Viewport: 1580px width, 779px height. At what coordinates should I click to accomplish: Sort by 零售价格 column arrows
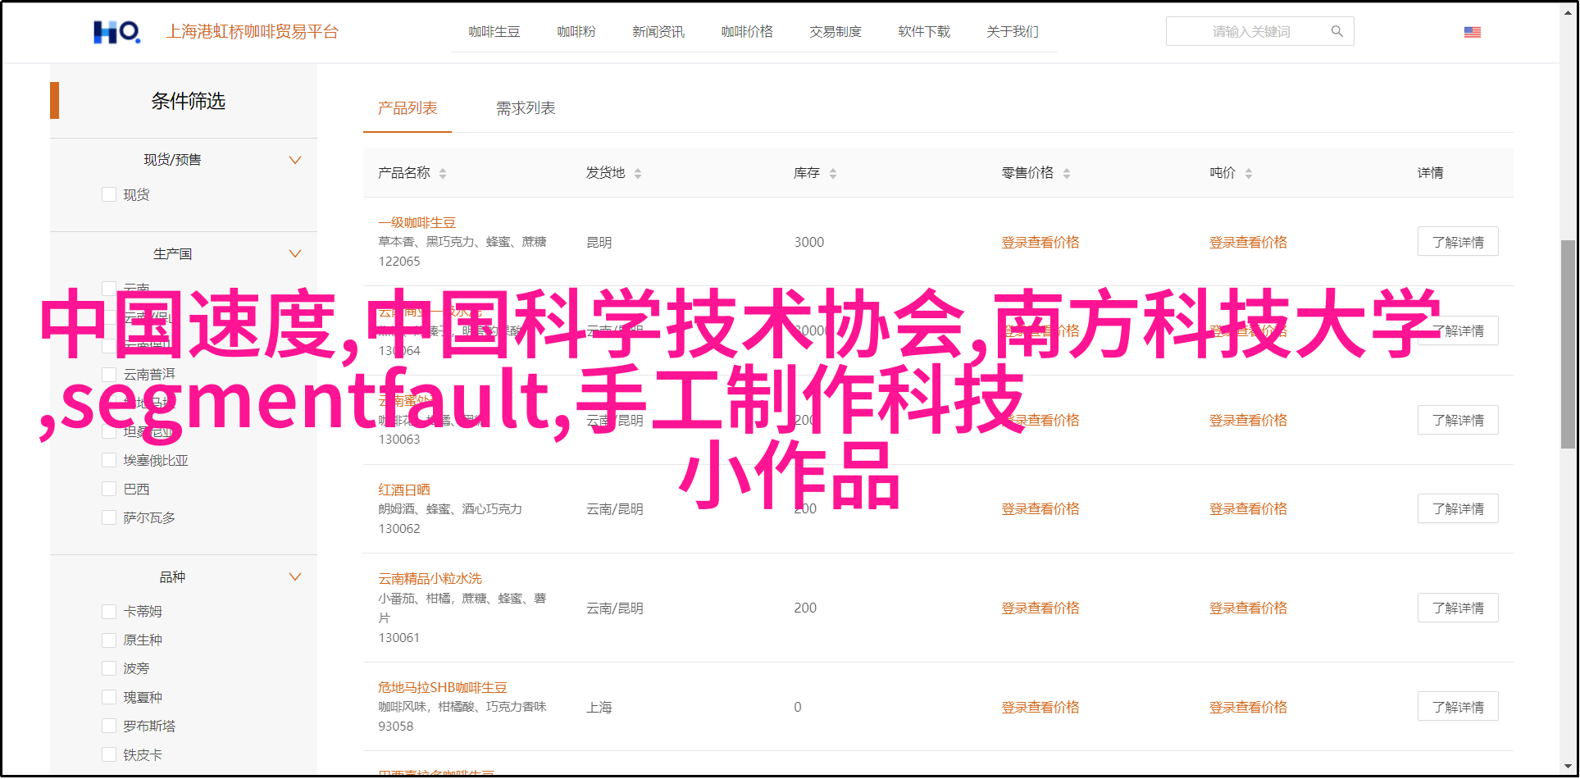(1067, 173)
